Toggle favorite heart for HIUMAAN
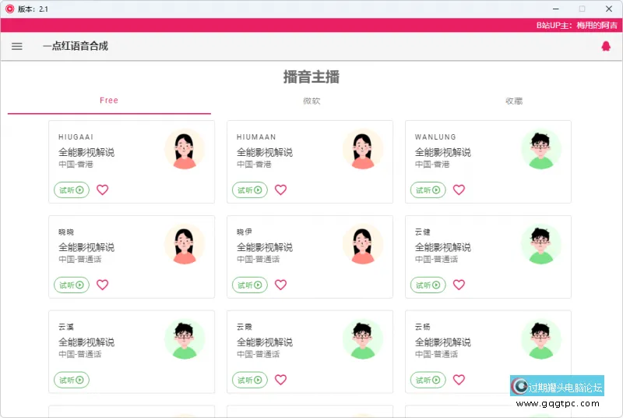The height and width of the screenshot is (418, 623). [x=281, y=190]
